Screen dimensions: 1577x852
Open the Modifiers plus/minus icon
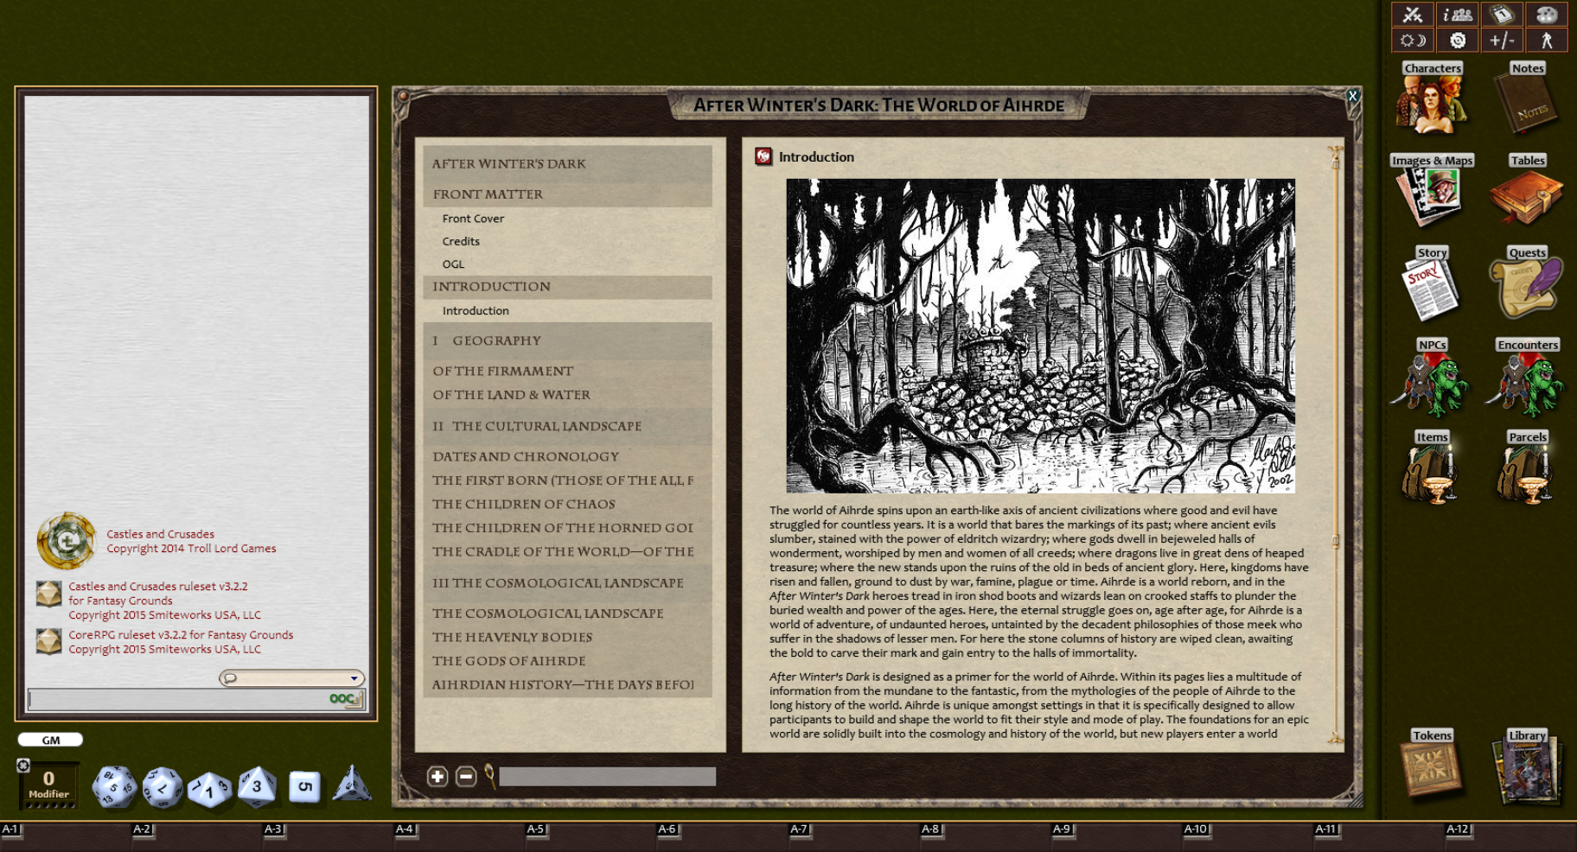(x=1503, y=41)
